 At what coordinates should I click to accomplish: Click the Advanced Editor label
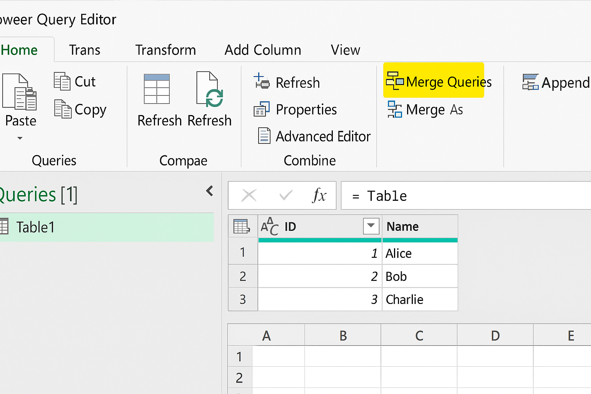click(323, 137)
